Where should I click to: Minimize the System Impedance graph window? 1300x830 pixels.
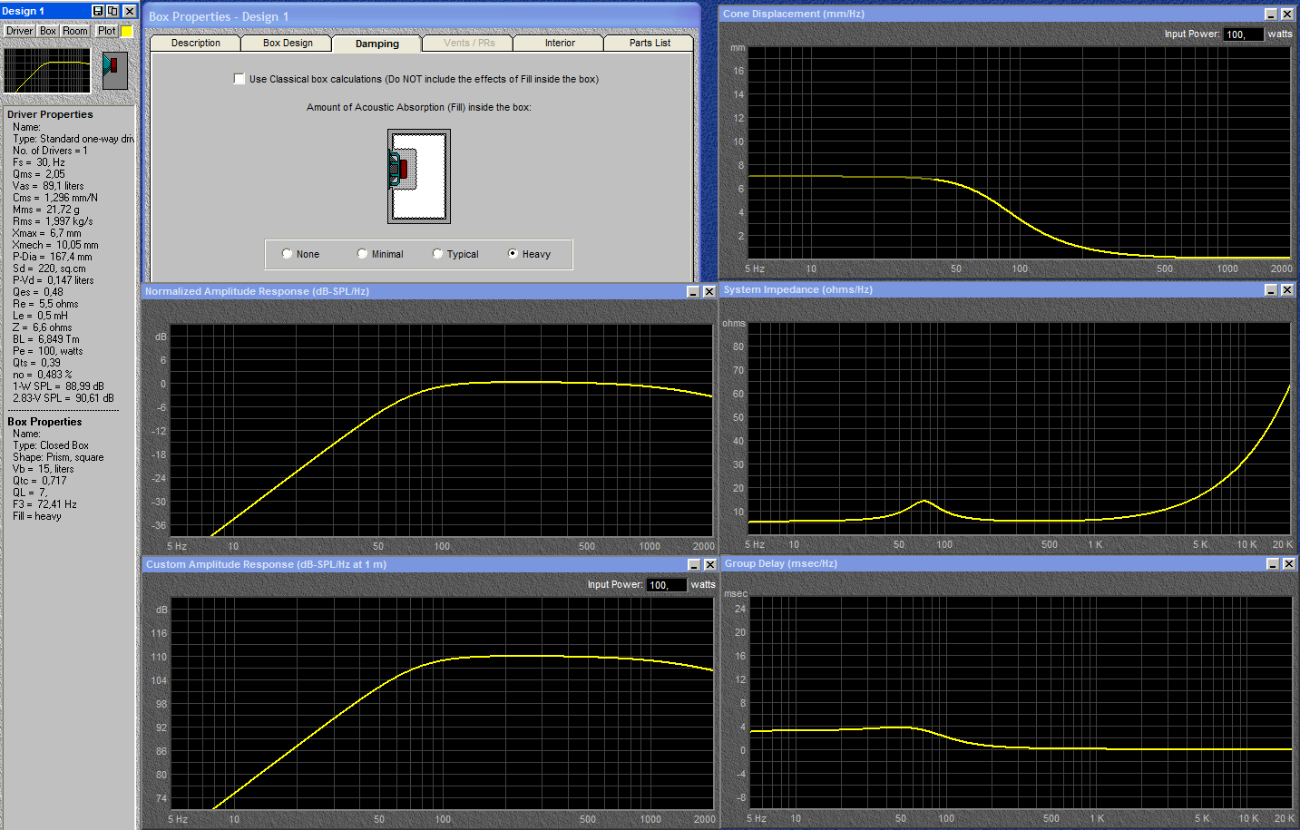(1271, 290)
